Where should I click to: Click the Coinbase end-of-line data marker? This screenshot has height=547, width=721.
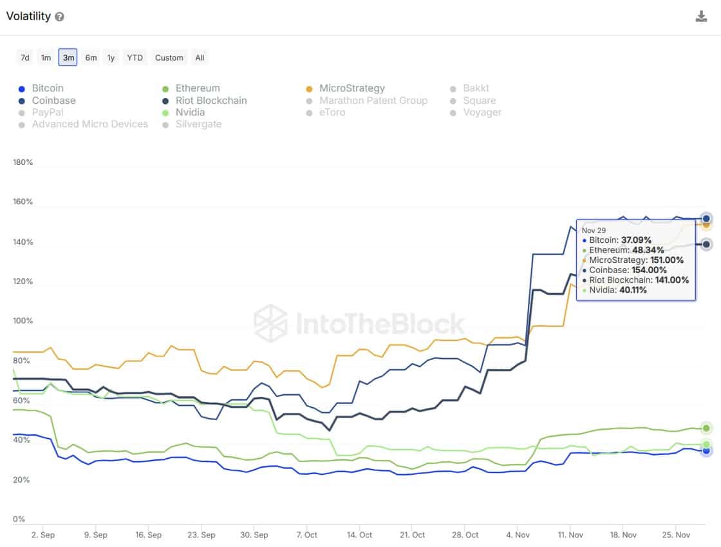pos(706,218)
